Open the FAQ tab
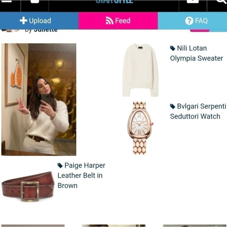 [193, 21]
